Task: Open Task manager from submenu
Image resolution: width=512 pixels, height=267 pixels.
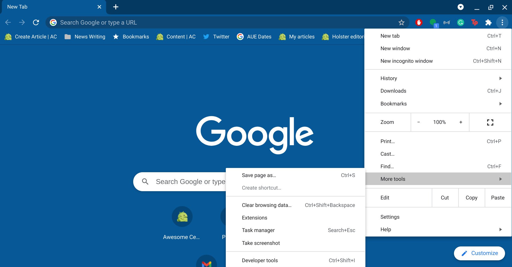Action: coord(295,230)
